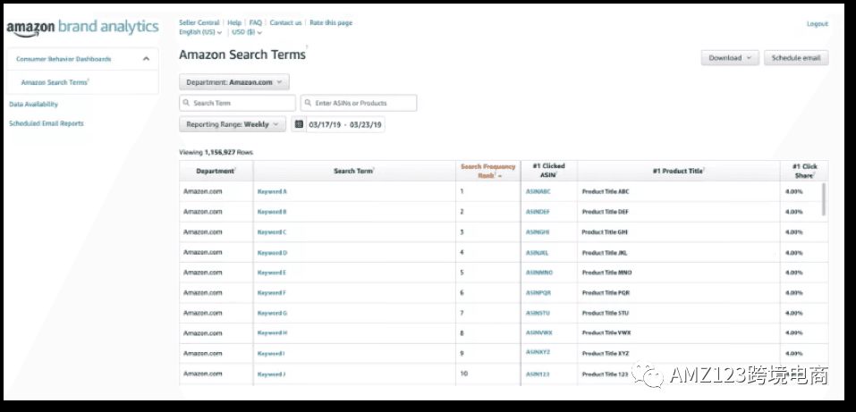Open the ASINXYZ link
The width and height of the screenshot is (856, 412).
tap(538, 352)
